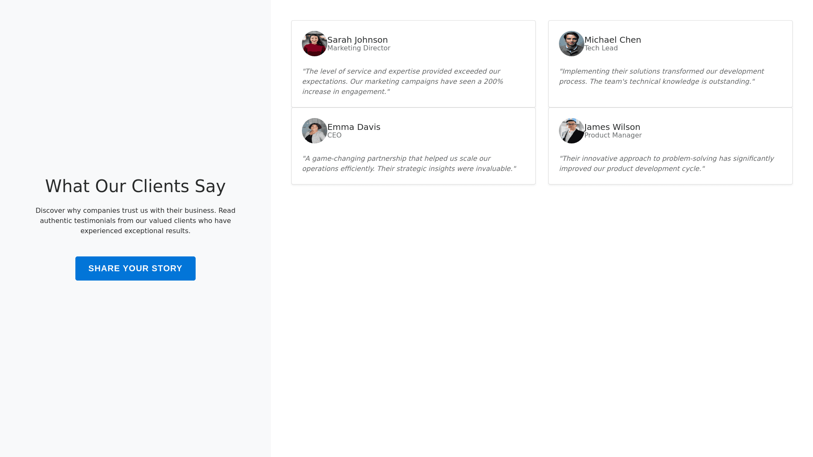Click Michael Chen's avatar photo

click(571, 44)
